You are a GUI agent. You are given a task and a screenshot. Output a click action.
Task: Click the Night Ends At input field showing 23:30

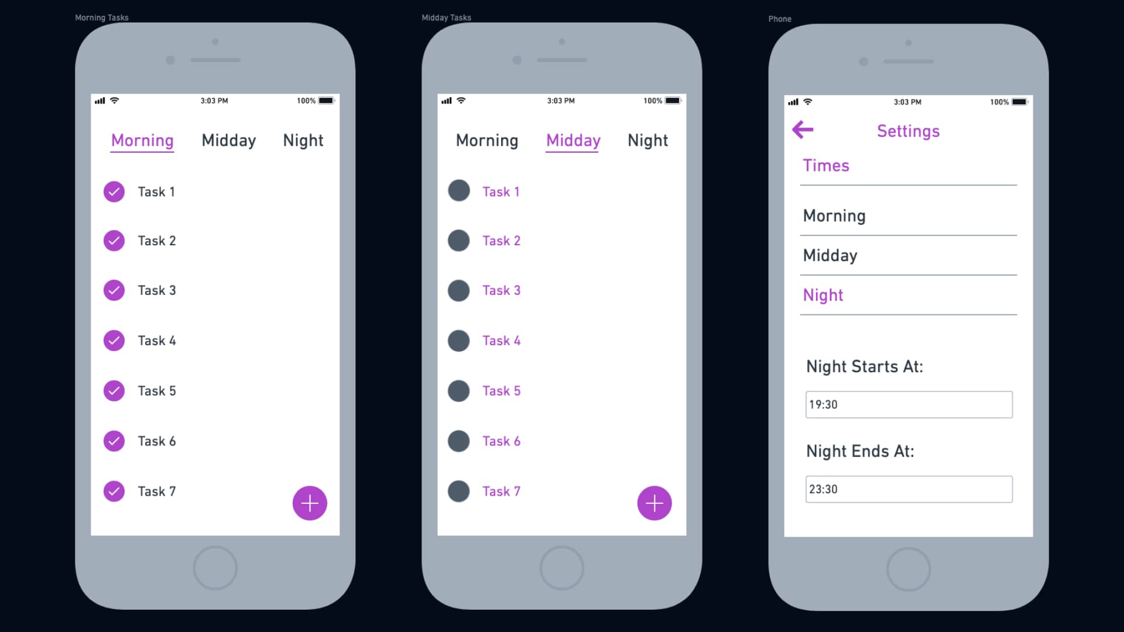point(908,489)
